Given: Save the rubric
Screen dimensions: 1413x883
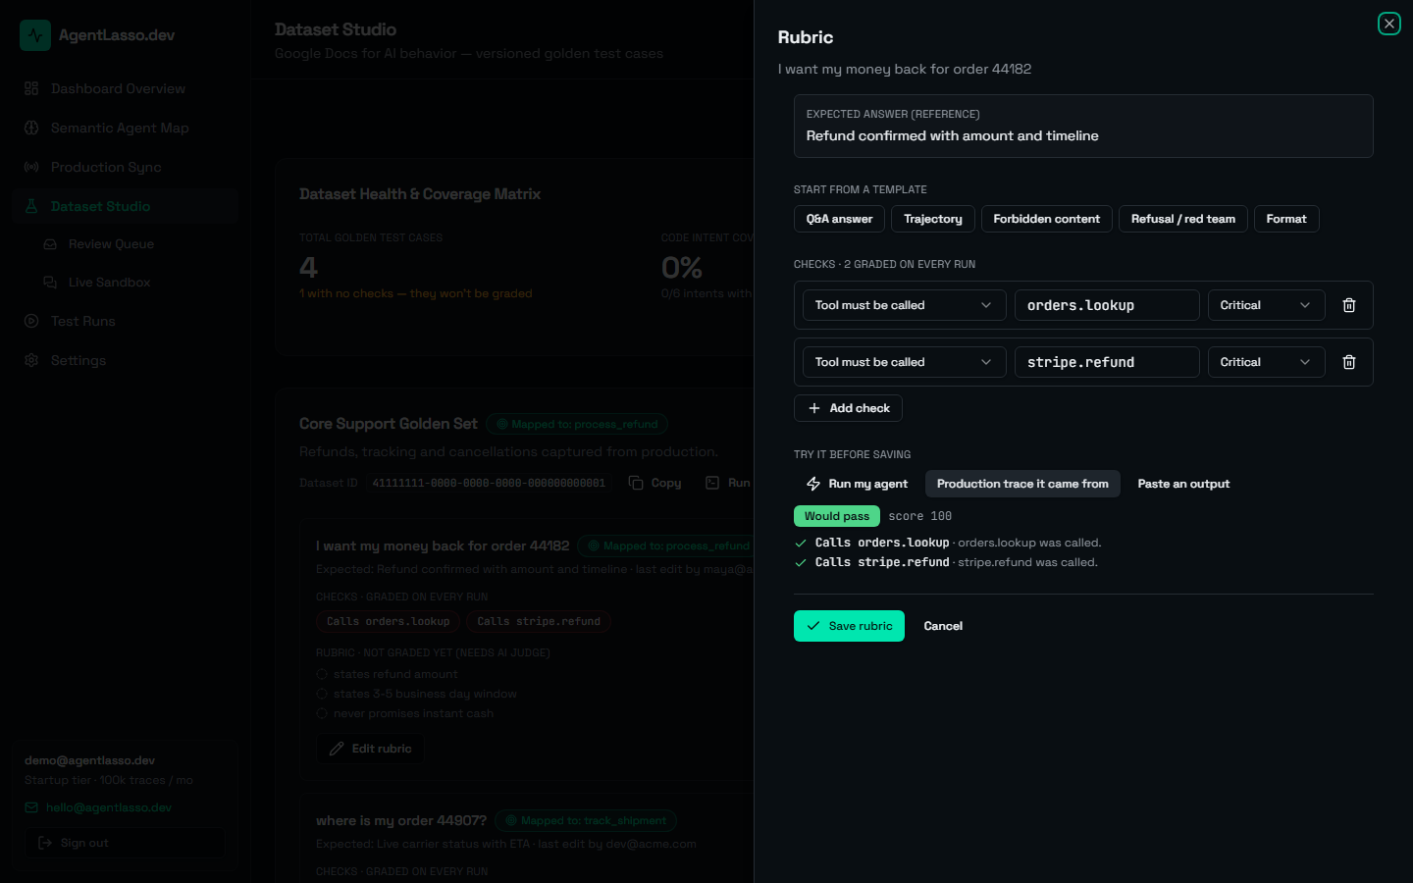Looking at the screenshot, I should pyautogui.click(x=849, y=626).
